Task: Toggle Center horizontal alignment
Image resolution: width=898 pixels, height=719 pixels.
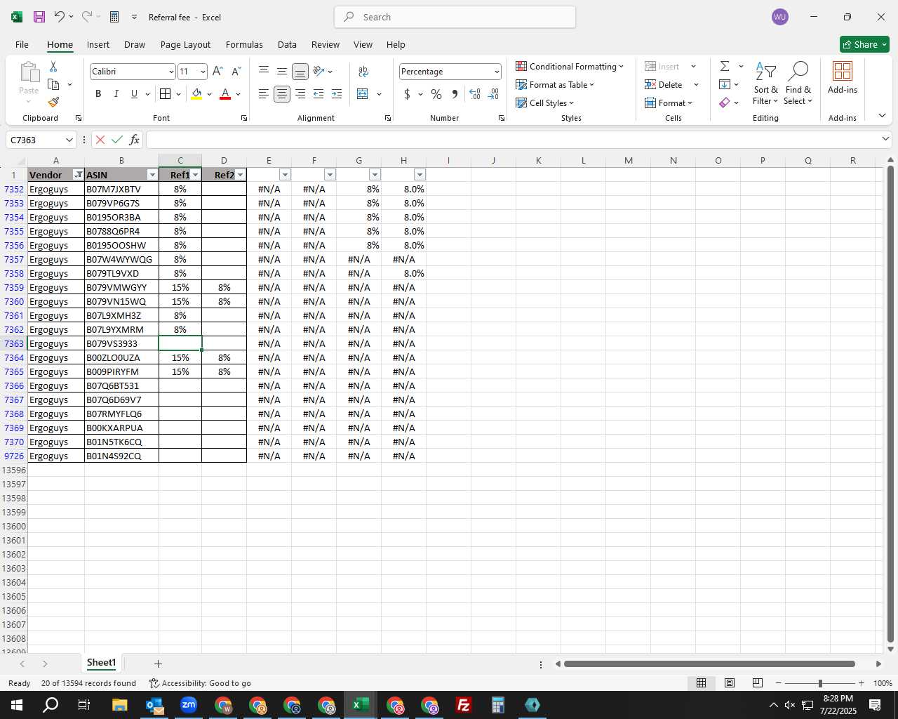Action: point(282,94)
